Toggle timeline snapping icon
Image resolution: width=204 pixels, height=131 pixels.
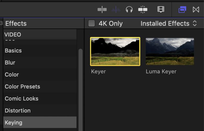pyautogui.click(x=143, y=10)
